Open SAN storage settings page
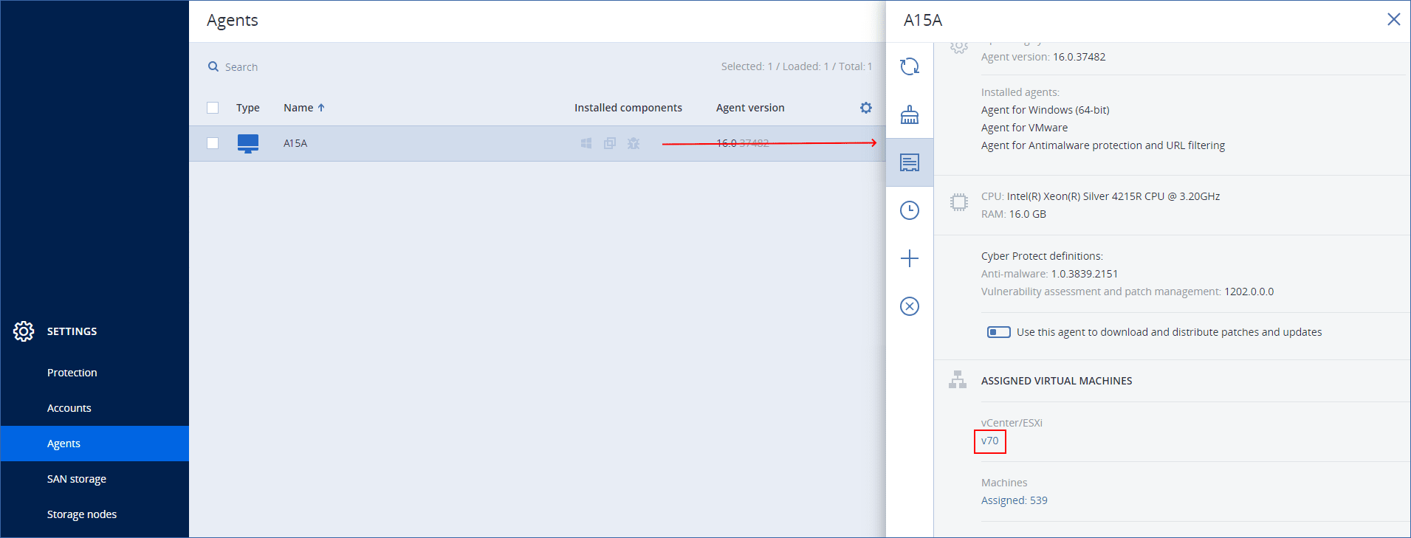Viewport: 1411px width, 538px height. tap(77, 479)
